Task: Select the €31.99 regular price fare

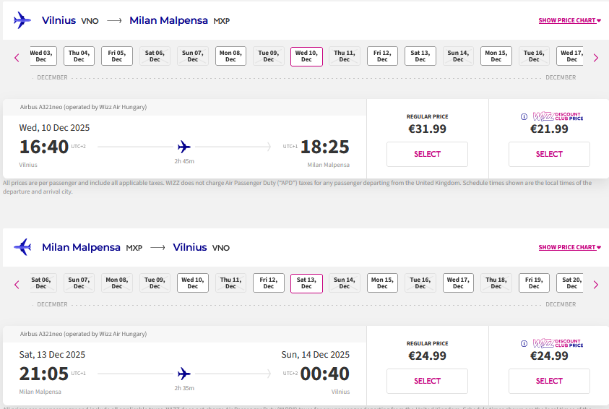Action: (427, 154)
